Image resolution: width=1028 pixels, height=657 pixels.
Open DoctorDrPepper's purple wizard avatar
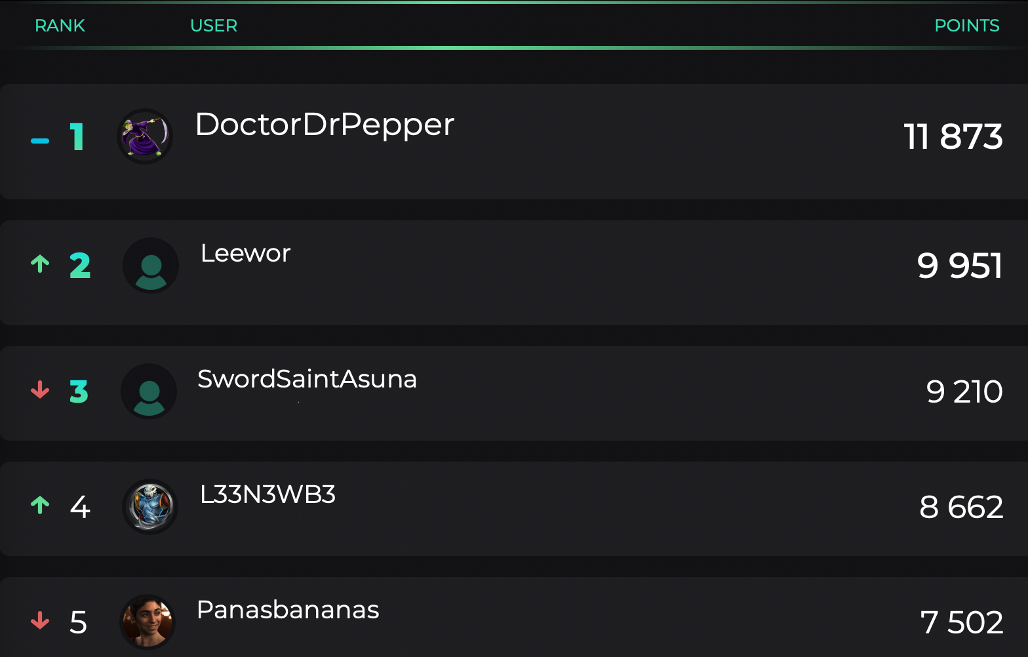pyautogui.click(x=145, y=136)
